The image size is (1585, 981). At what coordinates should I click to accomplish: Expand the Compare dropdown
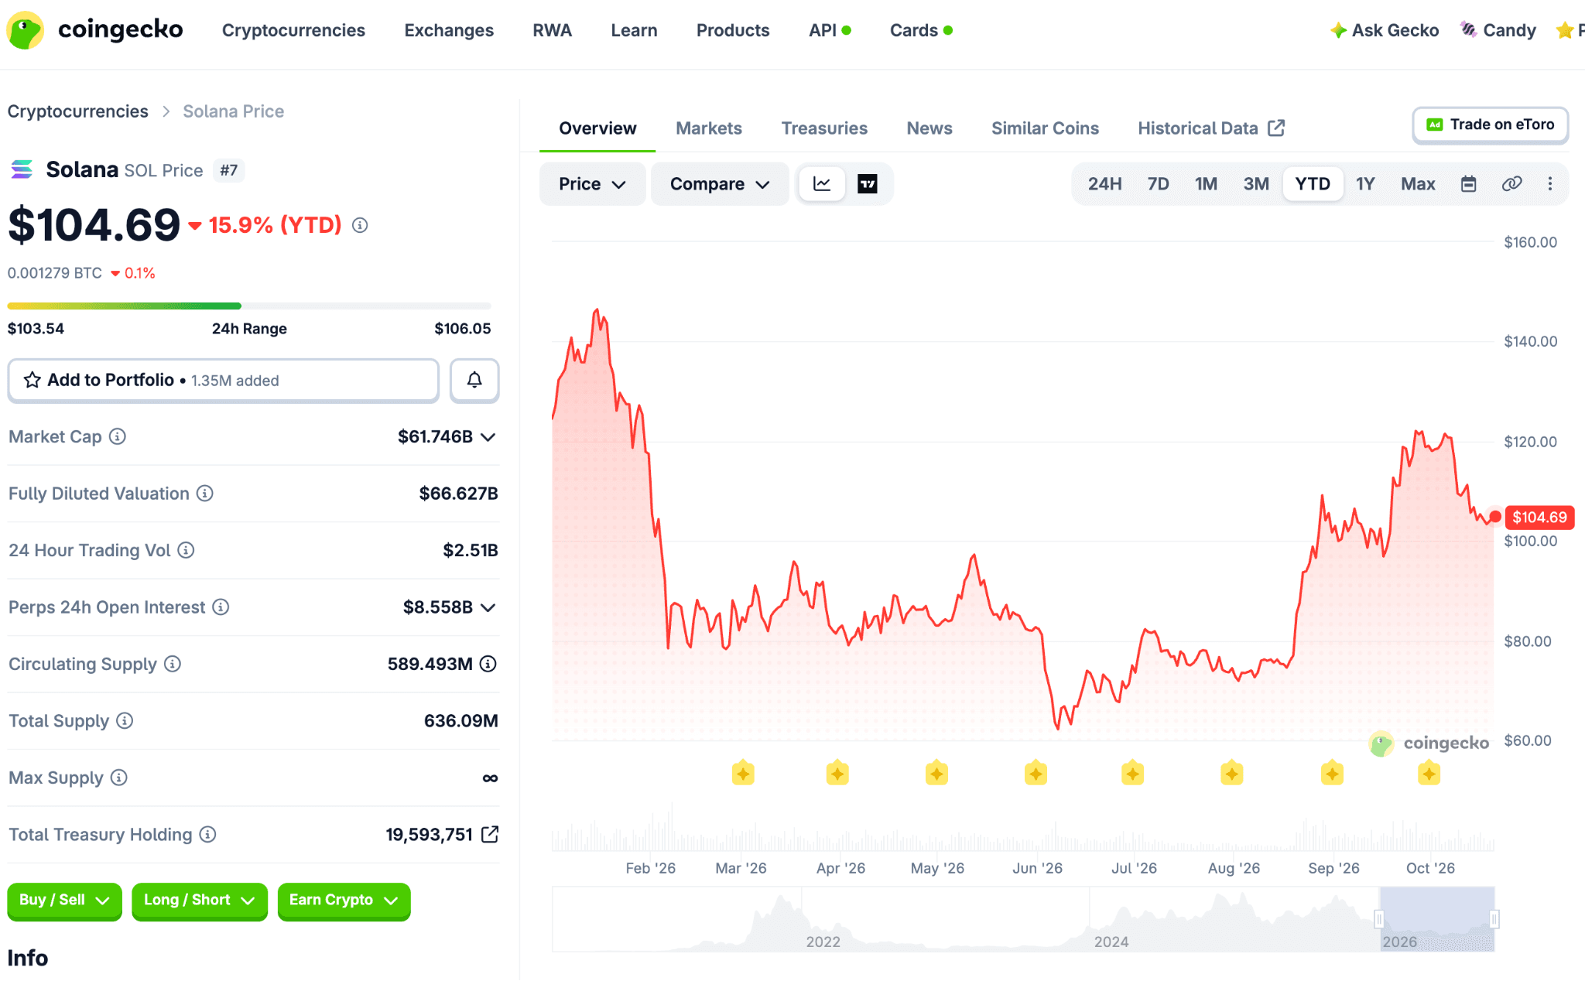click(720, 184)
